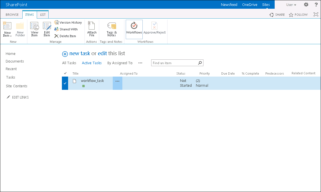321x192 pixels.
Task: Click the New Item ribbon icon
Action: coord(7,29)
